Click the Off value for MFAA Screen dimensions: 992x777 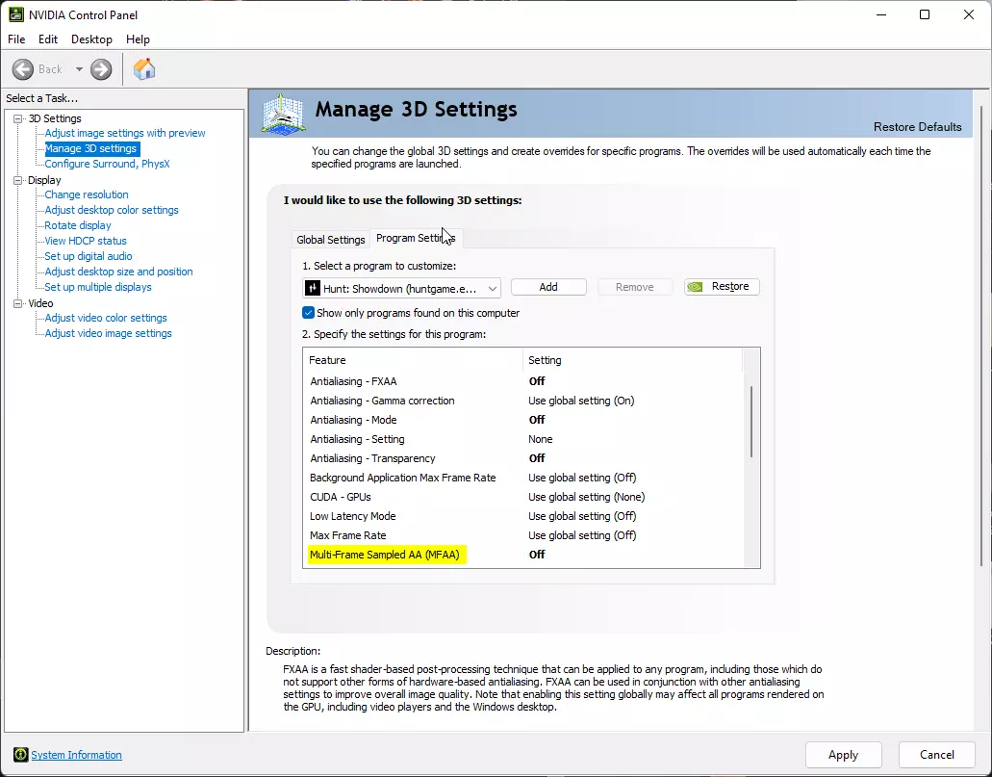[x=537, y=555]
